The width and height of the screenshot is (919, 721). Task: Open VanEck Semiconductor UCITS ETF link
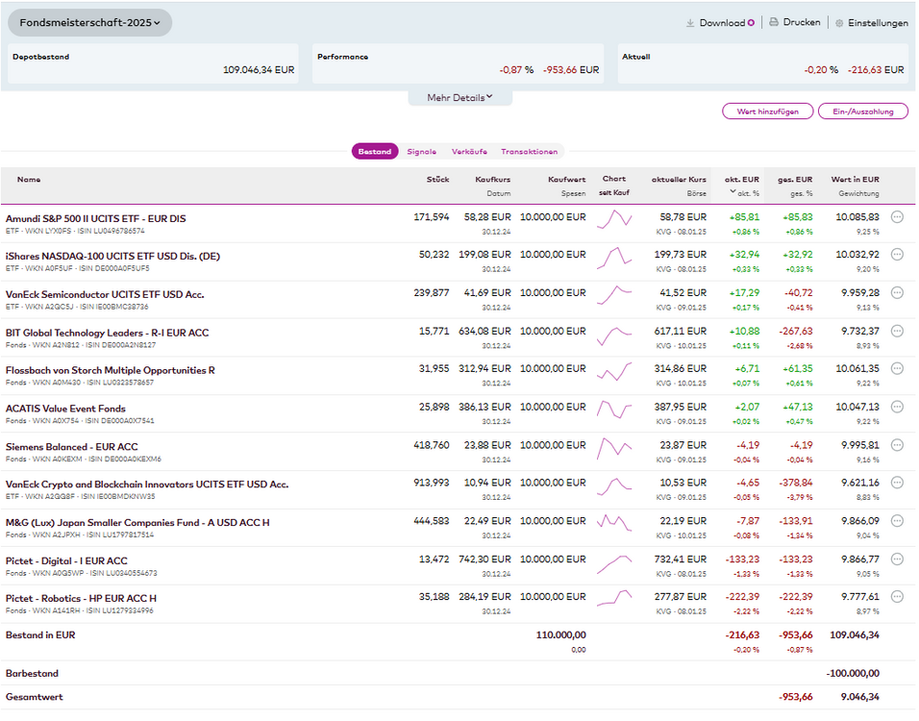pyautogui.click(x=105, y=294)
